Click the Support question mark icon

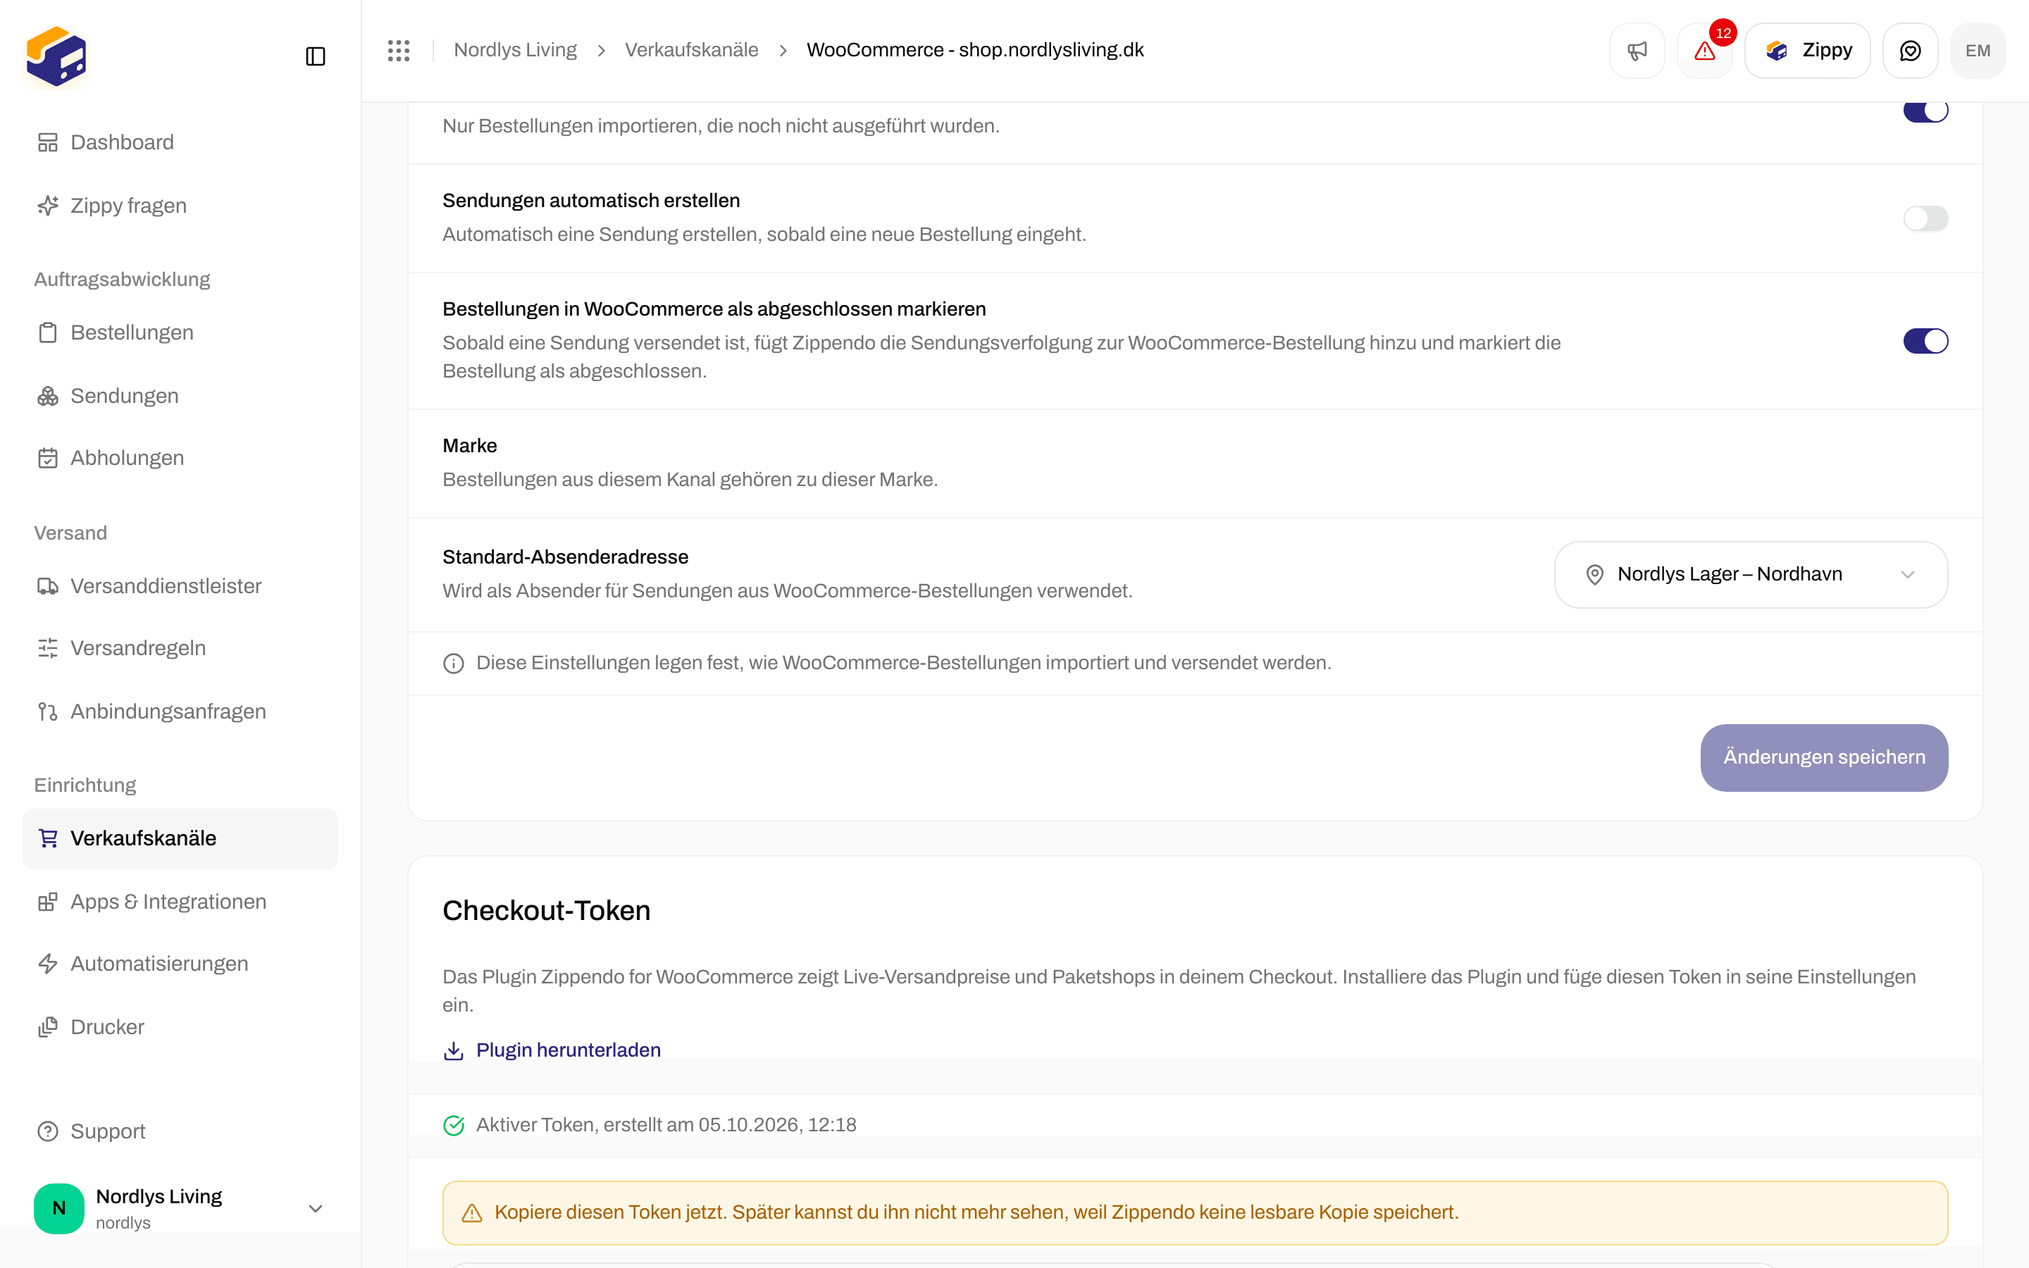pos(48,1131)
